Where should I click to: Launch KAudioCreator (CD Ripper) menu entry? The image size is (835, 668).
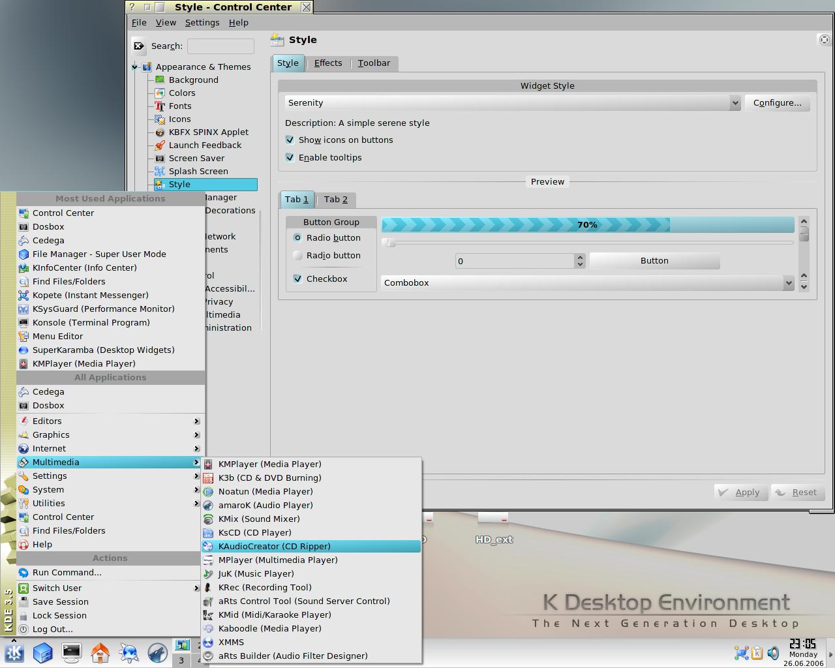[312, 547]
